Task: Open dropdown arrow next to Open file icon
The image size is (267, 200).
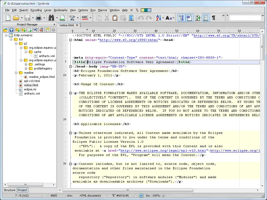Action: pos(22,18)
